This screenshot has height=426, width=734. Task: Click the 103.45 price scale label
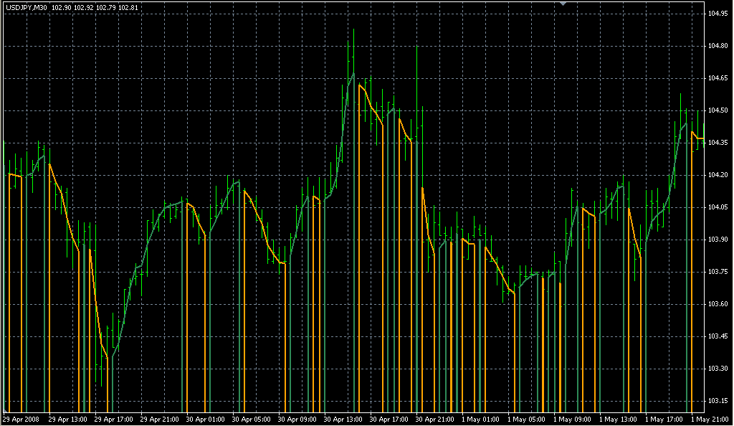(718, 336)
